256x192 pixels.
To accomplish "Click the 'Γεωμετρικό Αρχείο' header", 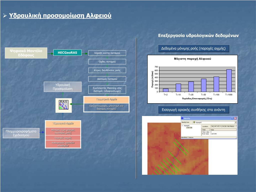I will pos(106,99).
